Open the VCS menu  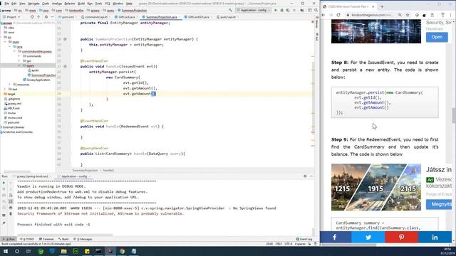pos(108,4)
